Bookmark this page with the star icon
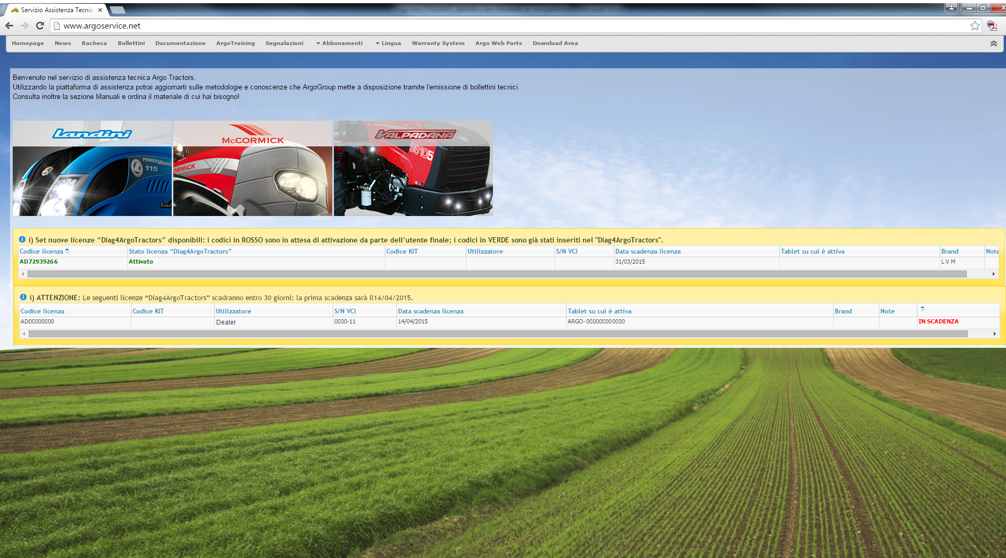The height and width of the screenshot is (558, 1006). click(975, 25)
